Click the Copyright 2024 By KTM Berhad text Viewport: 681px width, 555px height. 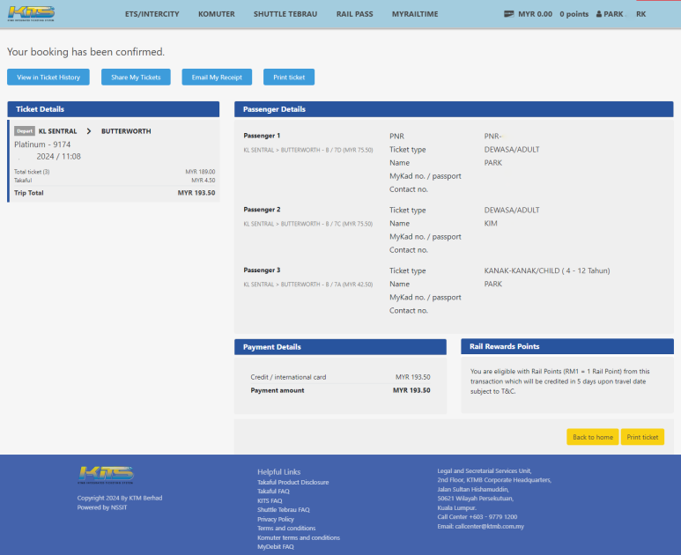120,498
